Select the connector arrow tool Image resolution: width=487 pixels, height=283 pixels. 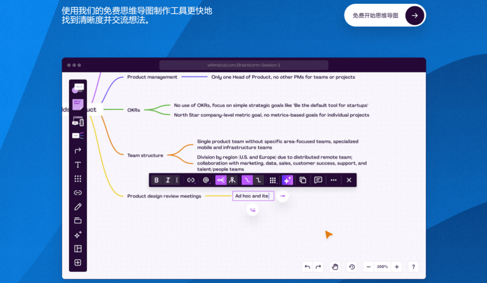(x=78, y=150)
